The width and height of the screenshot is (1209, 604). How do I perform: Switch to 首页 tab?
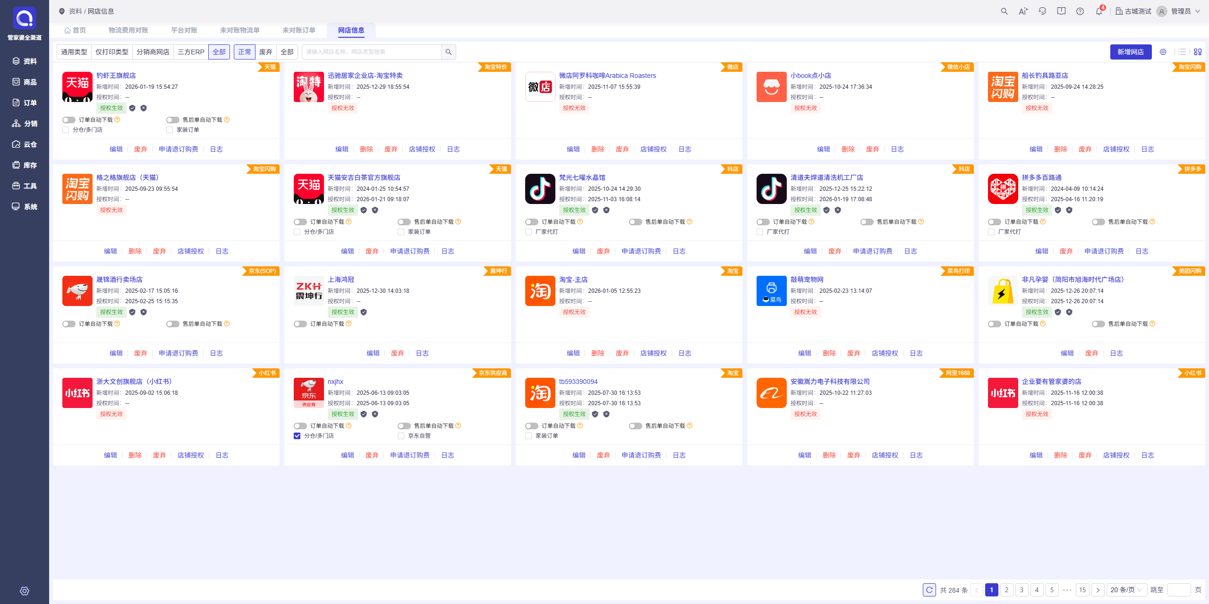pos(76,30)
